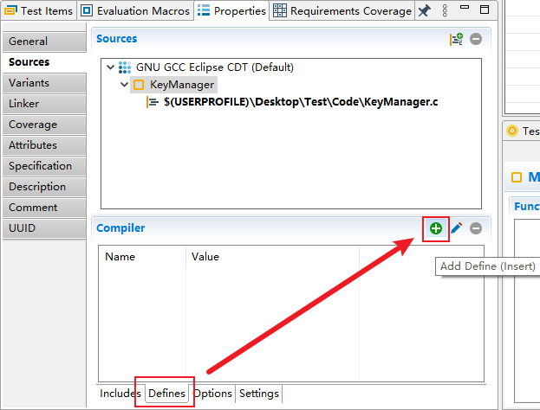Switch to the Options tab
This screenshot has width=540, height=410.
tap(212, 394)
